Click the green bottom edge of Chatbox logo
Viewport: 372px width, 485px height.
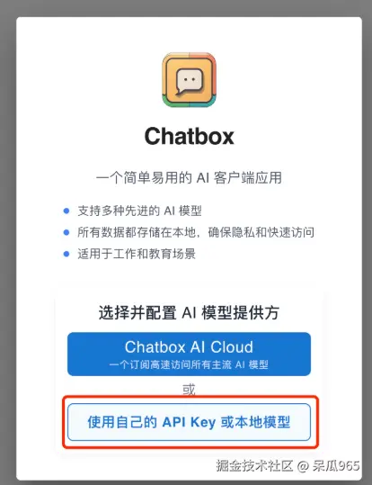tap(189, 103)
